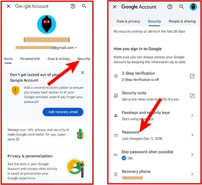Dismiss the locked out warning card
Image resolution: width=202 pixels, height=185 pixels.
(x=82, y=73)
